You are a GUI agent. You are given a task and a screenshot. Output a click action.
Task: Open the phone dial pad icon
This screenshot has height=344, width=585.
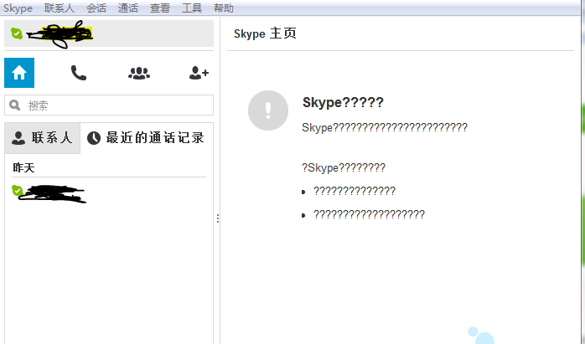tap(79, 73)
